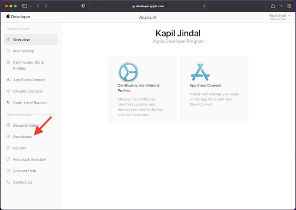Viewport: 296px width, 210px height.
Task: Show the tab overview grid icon
Action: tap(290, 6)
